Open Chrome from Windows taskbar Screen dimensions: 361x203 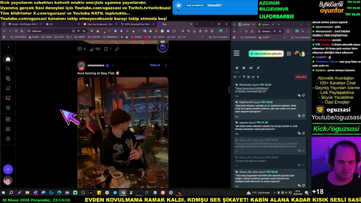(123, 193)
